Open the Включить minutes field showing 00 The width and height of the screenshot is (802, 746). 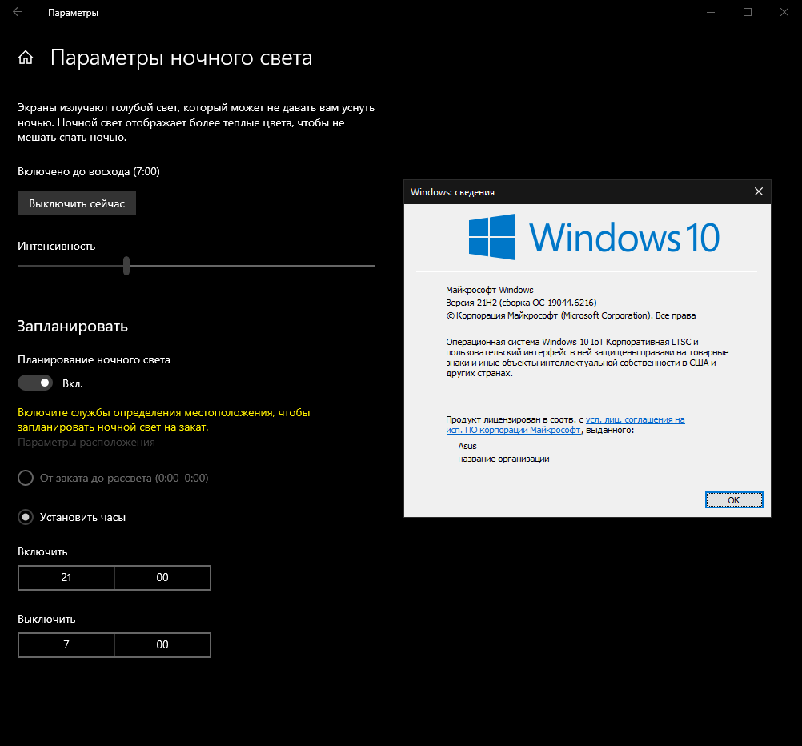[162, 578]
